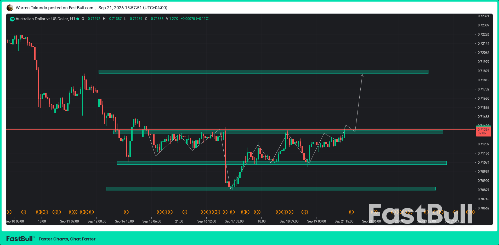
Task: Click the upper green target zone near 0.71897
Action: tap(263, 72)
